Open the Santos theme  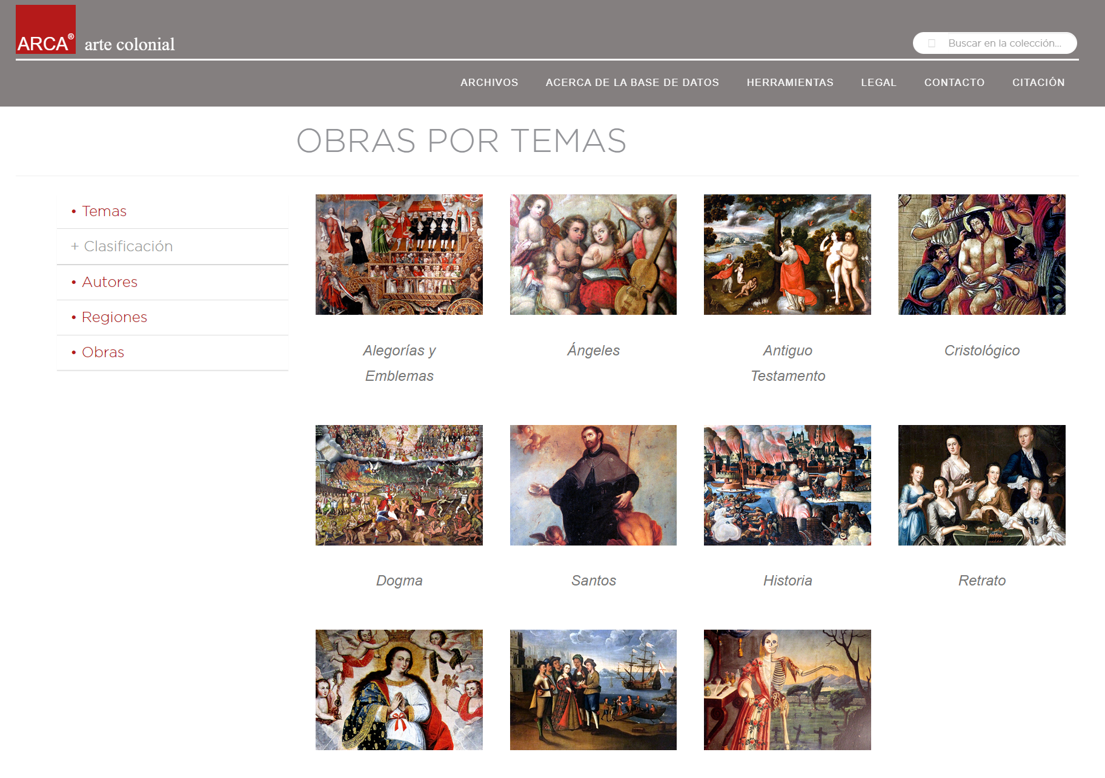[593, 485]
